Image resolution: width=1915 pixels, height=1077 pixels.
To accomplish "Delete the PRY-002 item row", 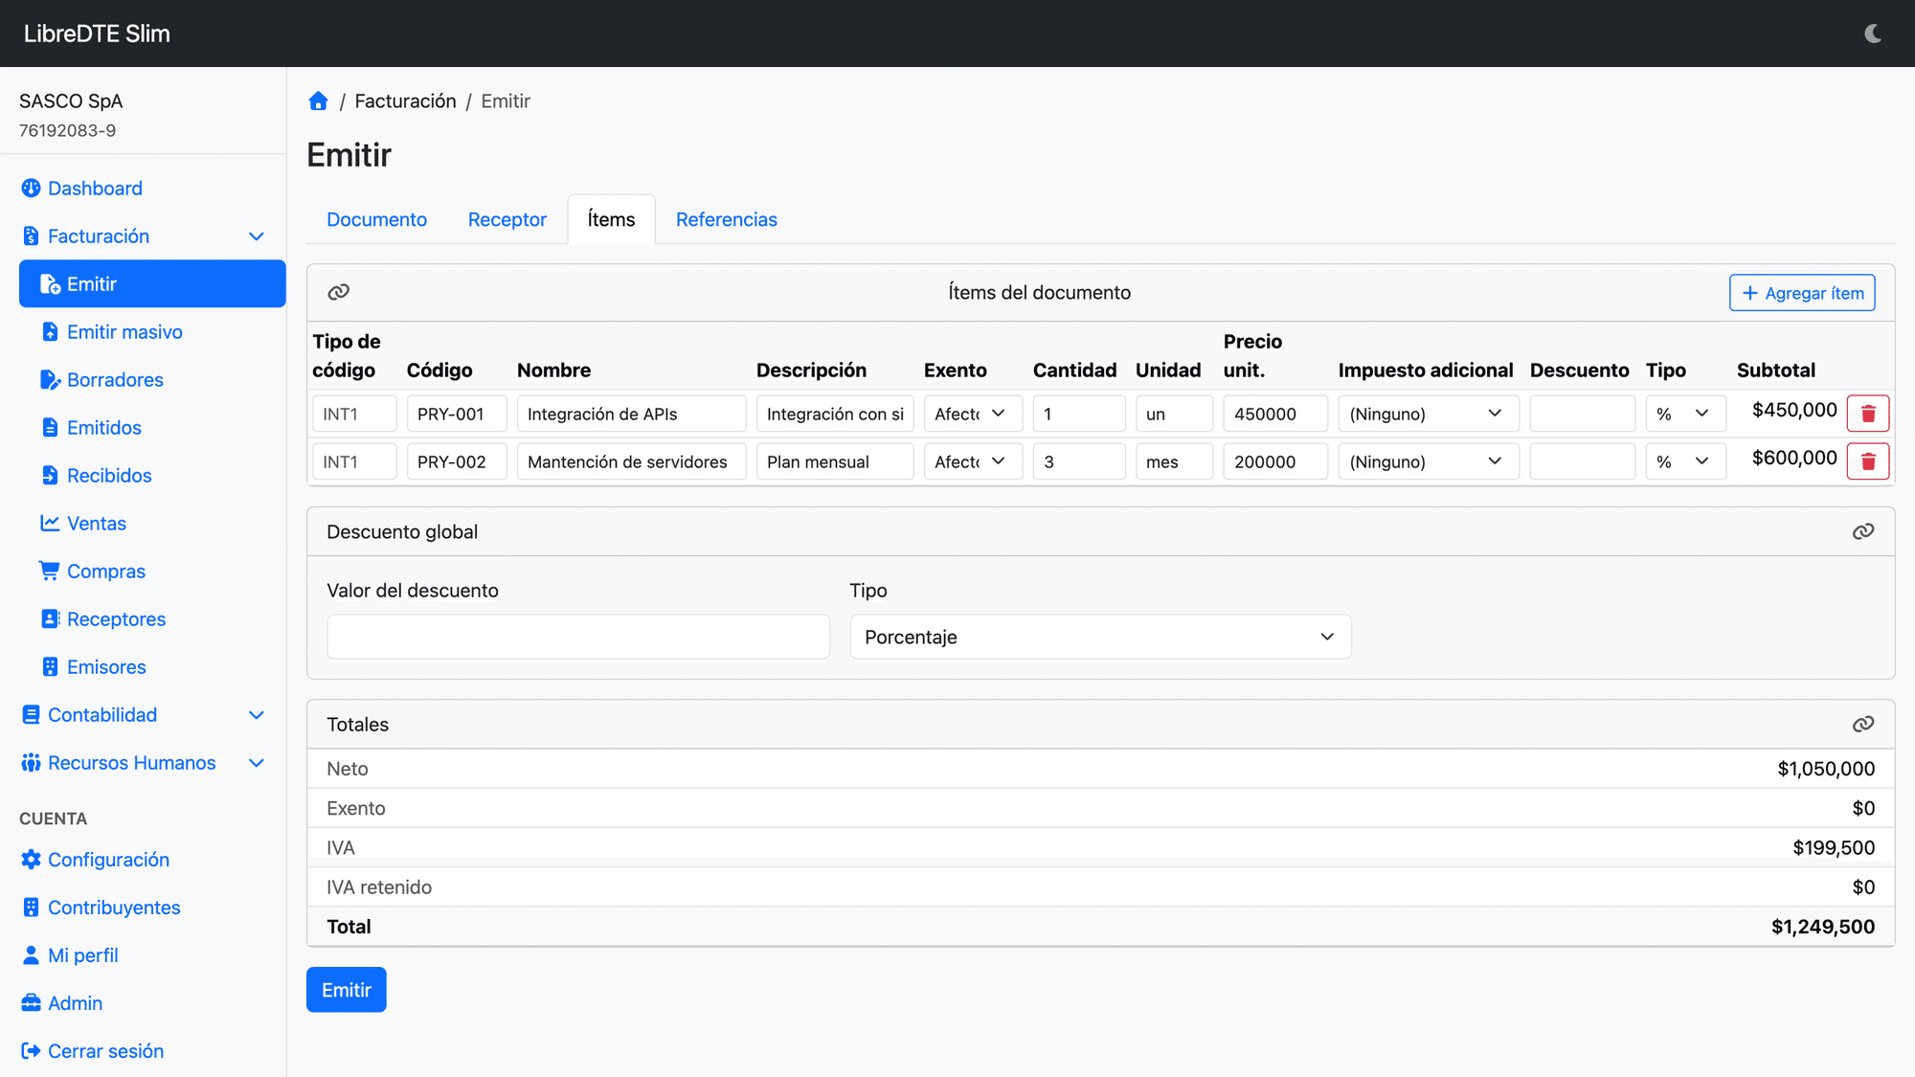I will [x=1867, y=461].
